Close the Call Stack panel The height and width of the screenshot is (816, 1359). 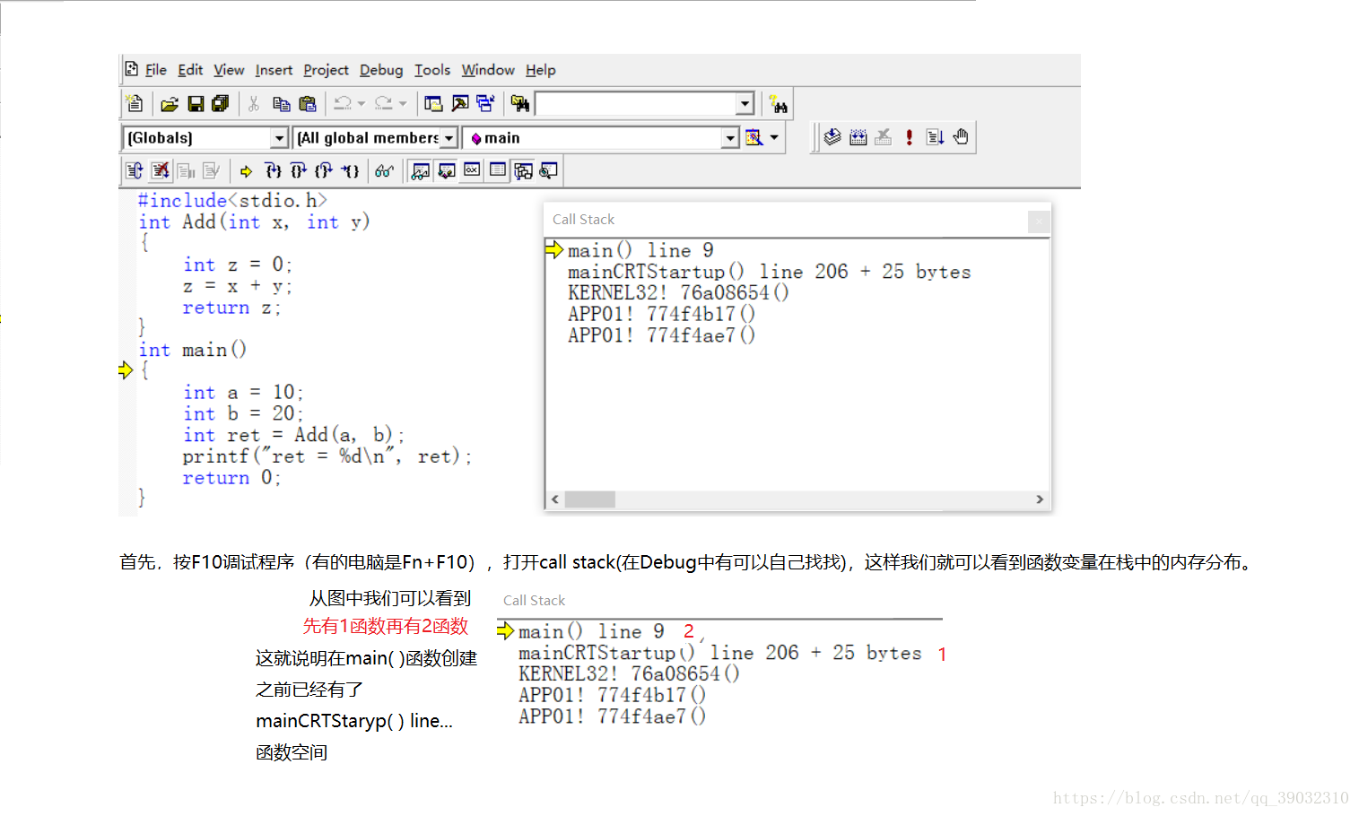(1038, 221)
